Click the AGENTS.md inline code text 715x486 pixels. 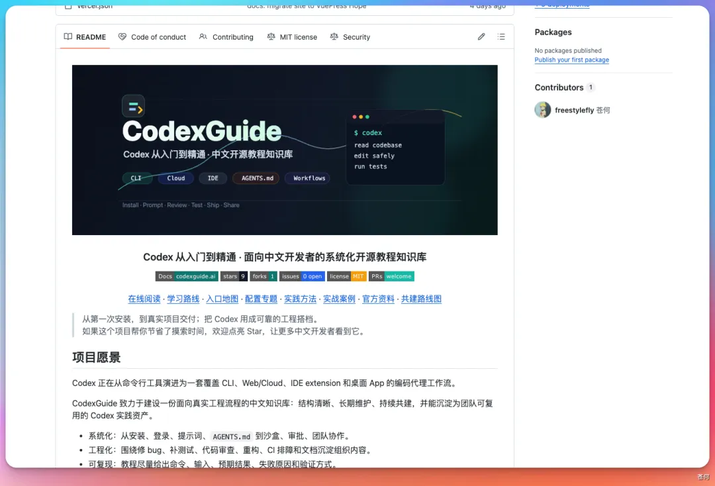[x=232, y=436]
